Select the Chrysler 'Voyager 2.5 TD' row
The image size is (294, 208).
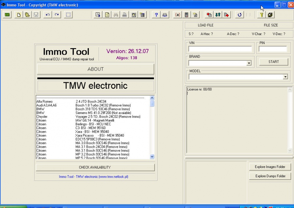click(93, 117)
